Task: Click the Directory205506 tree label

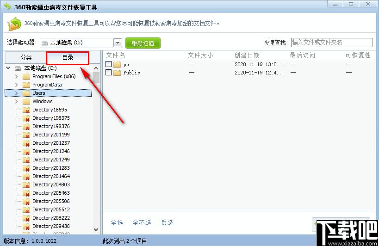Action: coord(51,201)
